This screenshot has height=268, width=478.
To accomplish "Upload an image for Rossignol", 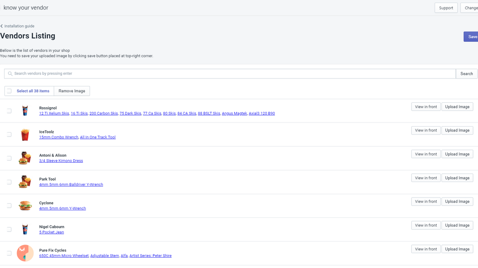I will (x=457, y=107).
